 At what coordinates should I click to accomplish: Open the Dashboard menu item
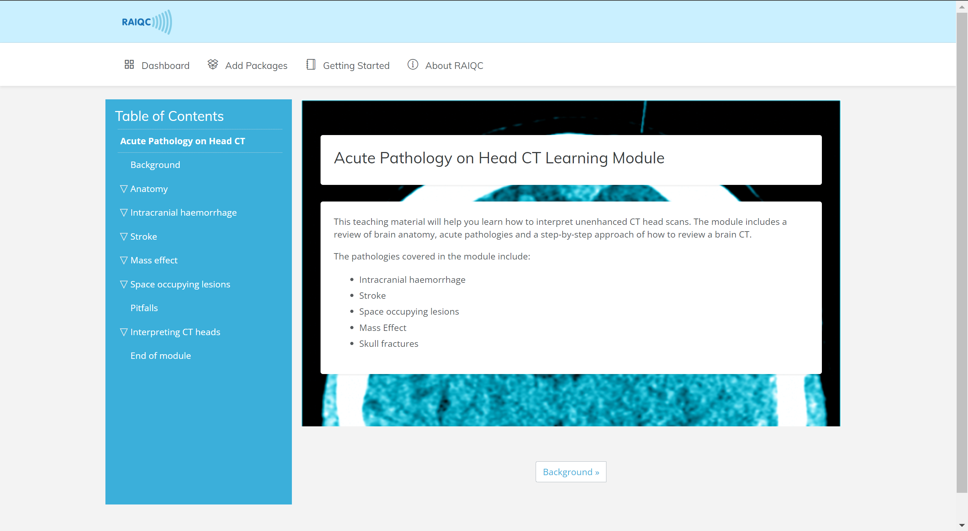click(165, 66)
